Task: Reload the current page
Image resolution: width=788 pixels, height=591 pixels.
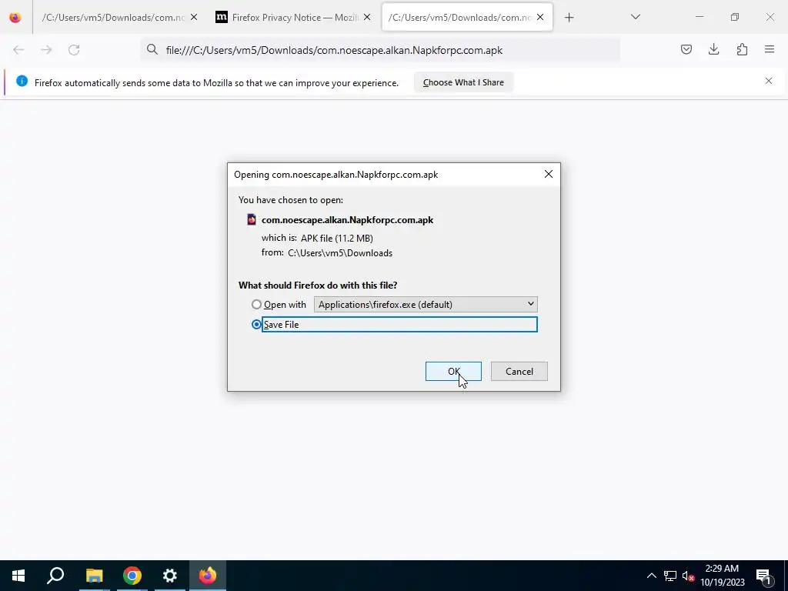Action: [x=74, y=50]
